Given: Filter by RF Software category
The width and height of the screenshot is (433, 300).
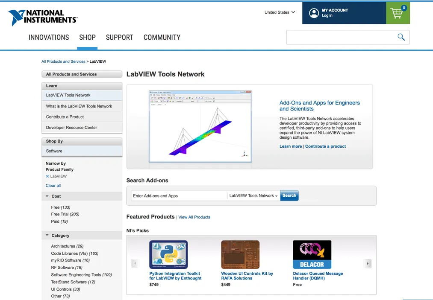Looking at the screenshot, I should coord(67,268).
